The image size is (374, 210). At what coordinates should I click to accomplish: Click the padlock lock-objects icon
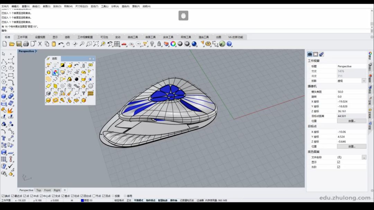pos(159,44)
